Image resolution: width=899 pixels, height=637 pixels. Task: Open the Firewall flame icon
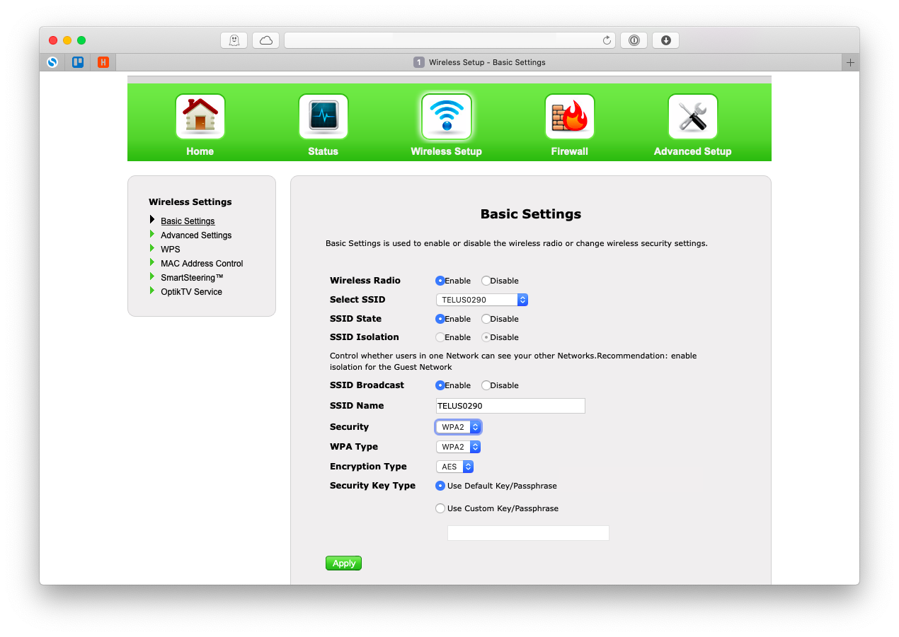tap(569, 116)
